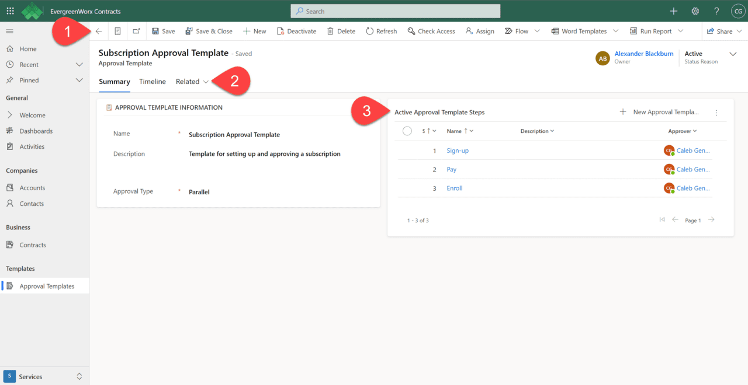Open the Settings gear in the header
The height and width of the screenshot is (385, 748).
pos(695,10)
